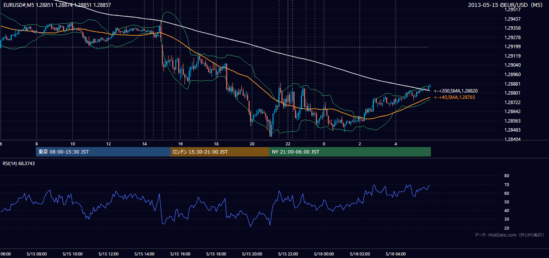The image size is (549, 258).
Task: Click the 5/15 20:00 time label
Action: pos(252,254)
